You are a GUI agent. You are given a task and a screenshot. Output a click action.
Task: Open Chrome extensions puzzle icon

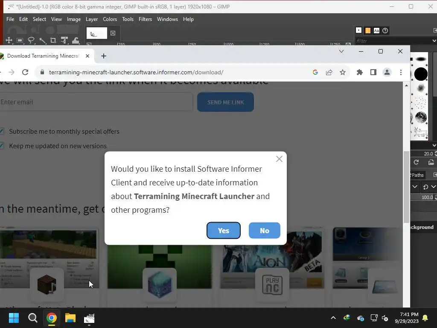click(359, 72)
